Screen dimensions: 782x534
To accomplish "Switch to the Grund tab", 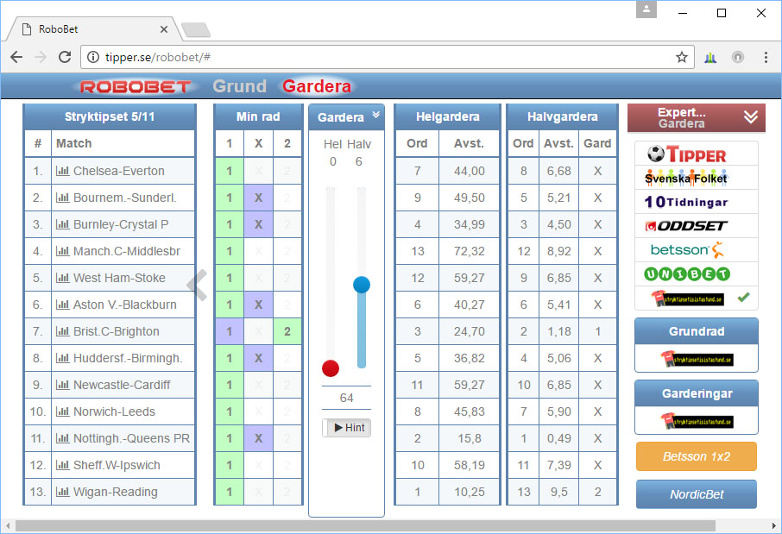I will point(239,86).
